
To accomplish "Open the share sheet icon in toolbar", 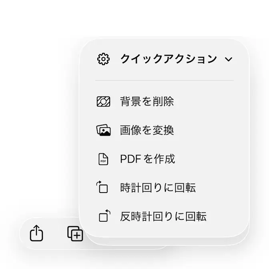I will [36, 233].
